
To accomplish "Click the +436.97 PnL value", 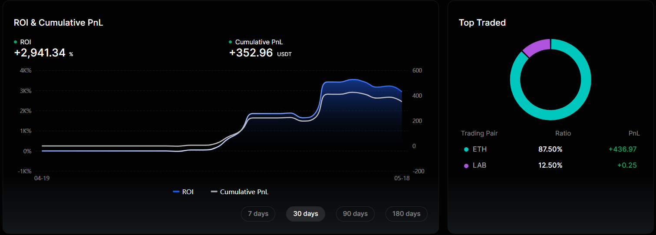I will [x=623, y=149].
